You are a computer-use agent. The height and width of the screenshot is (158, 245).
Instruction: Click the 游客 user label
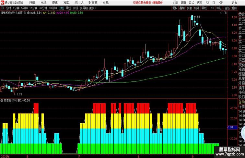tap(234, 3)
